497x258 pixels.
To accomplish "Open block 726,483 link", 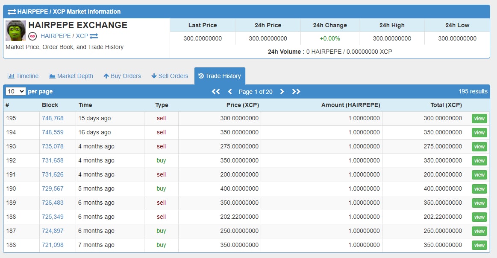I will pos(53,203).
